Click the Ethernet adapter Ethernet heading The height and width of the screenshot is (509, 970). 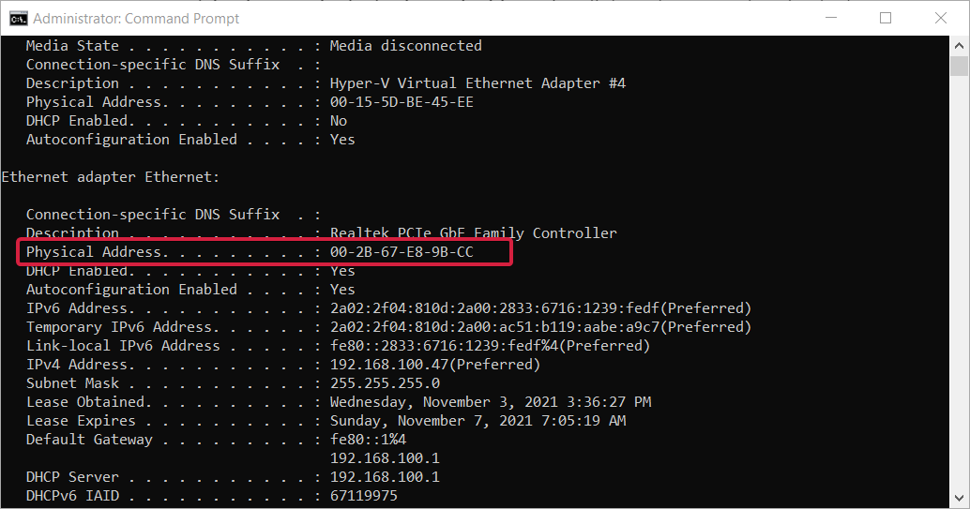[110, 177]
